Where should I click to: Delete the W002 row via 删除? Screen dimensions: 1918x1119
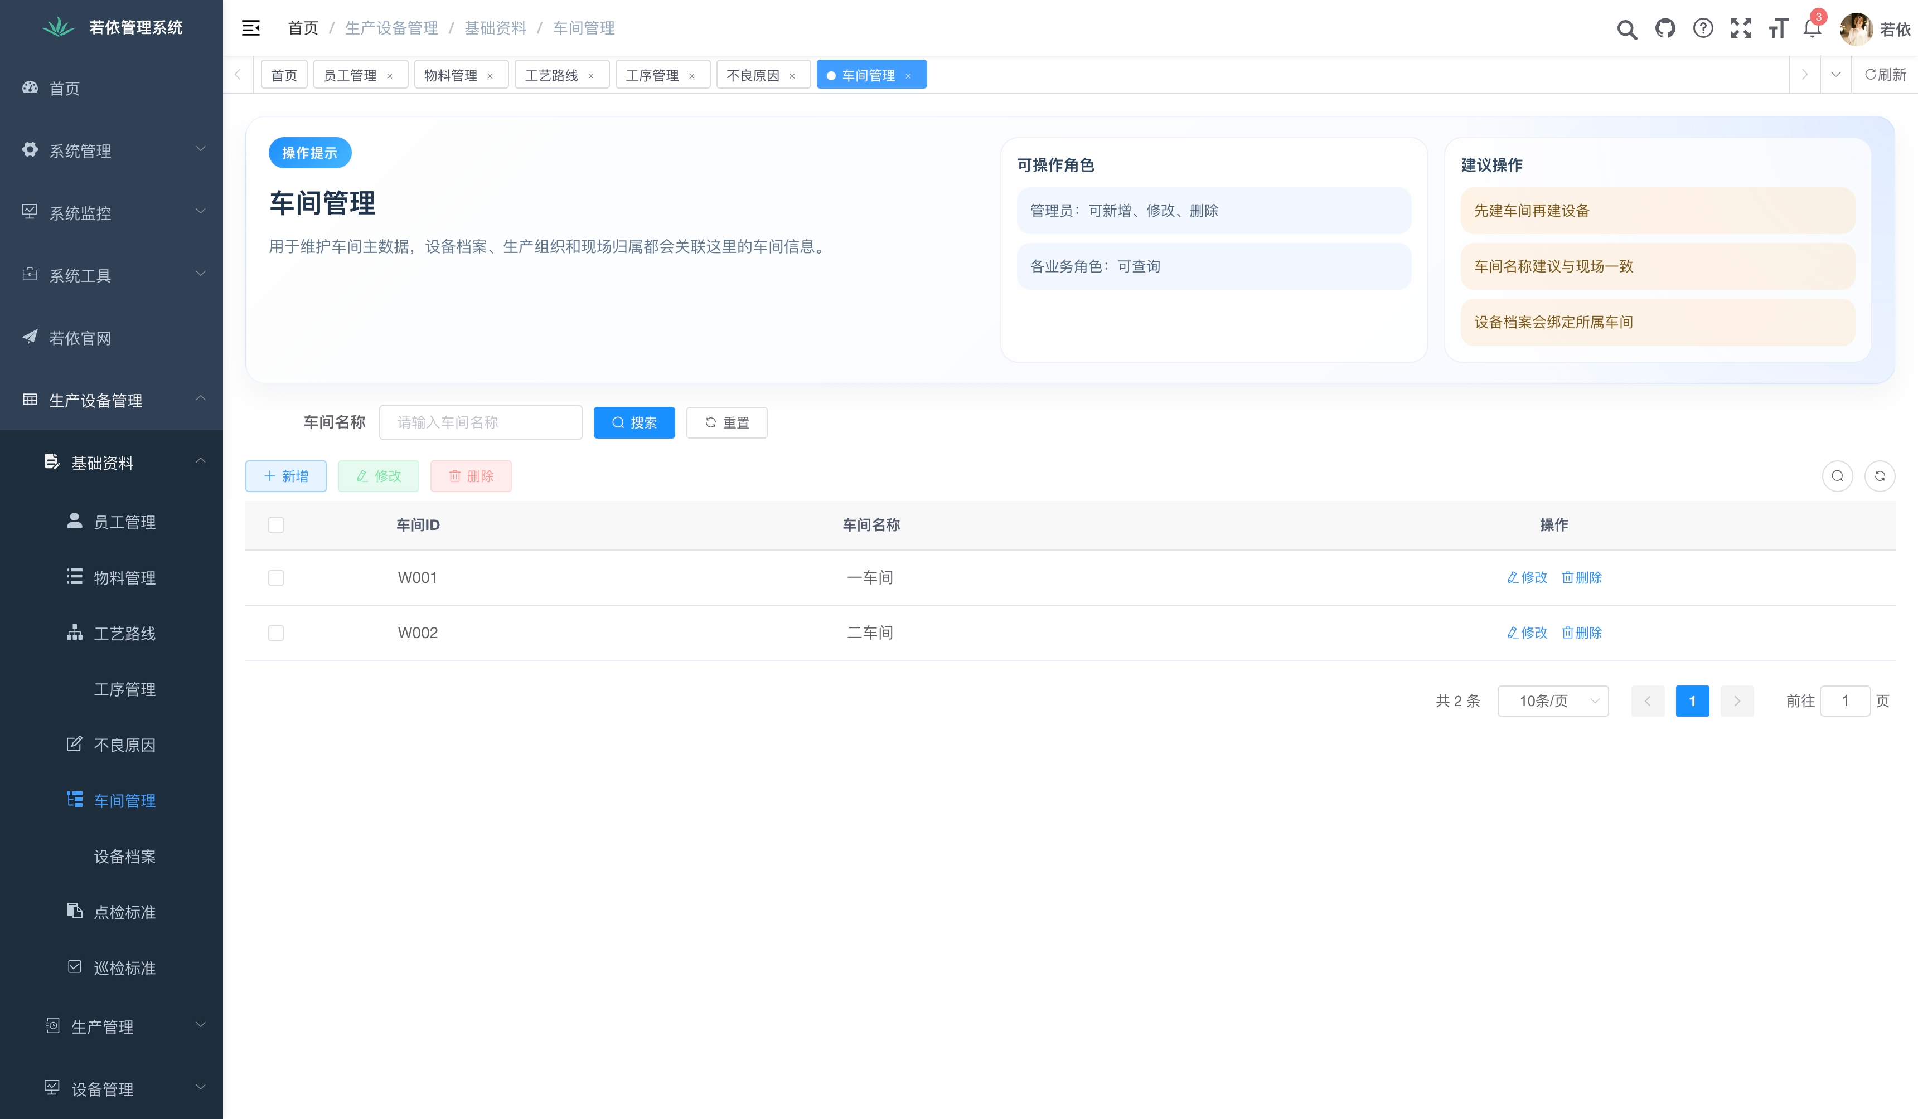click(1582, 633)
